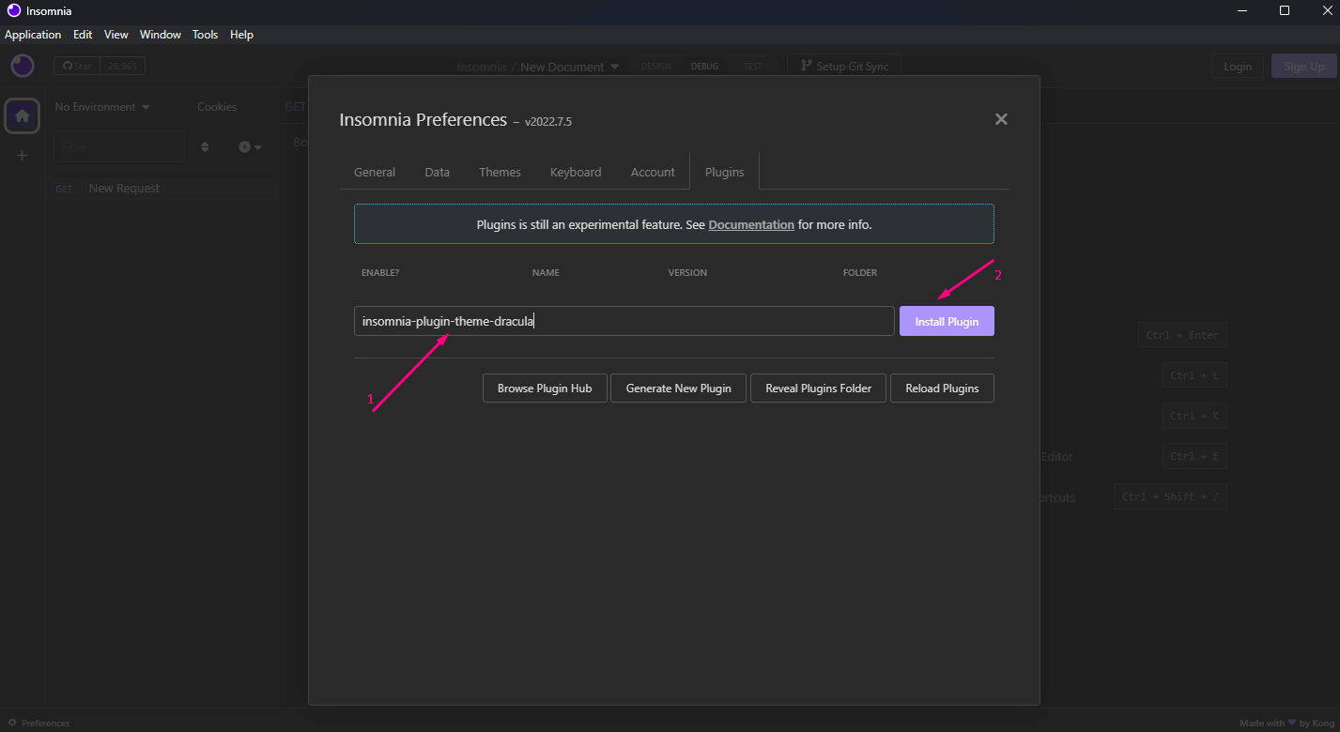The height and width of the screenshot is (732, 1340).
Task: Open the View menu
Action: pyautogui.click(x=116, y=35)
